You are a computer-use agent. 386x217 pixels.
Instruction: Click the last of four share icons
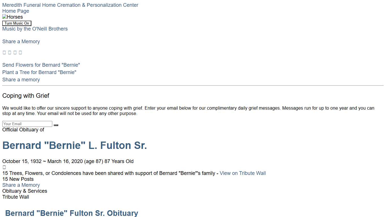pyautogui.click(x=20, y=53)
